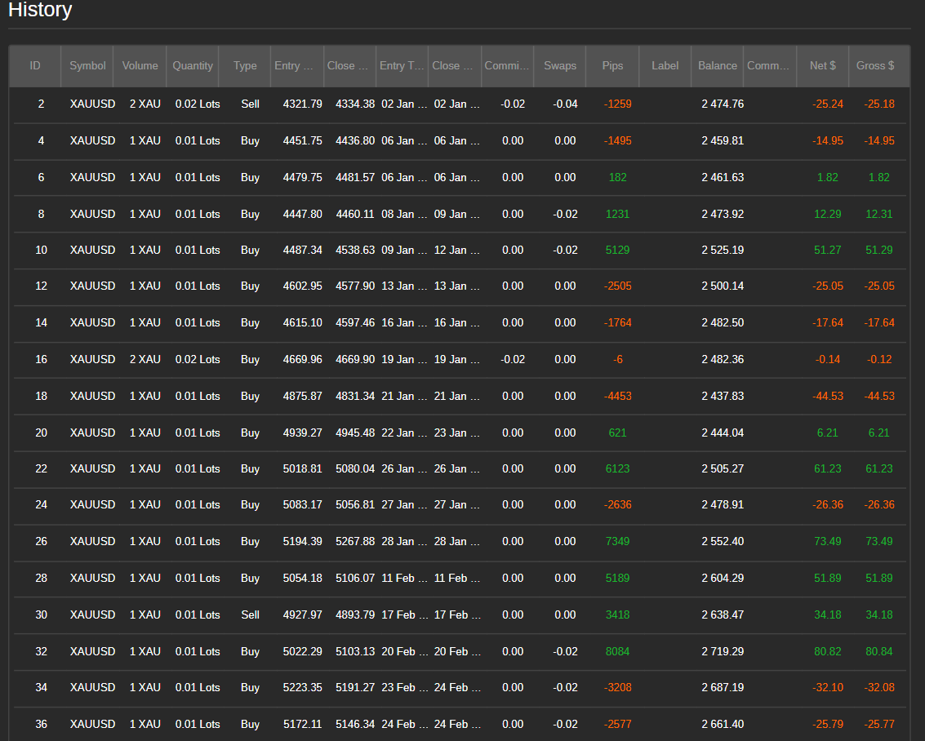Select gross value 12.31
This screenshot has width=925, height=741.
tap(879, 214)
